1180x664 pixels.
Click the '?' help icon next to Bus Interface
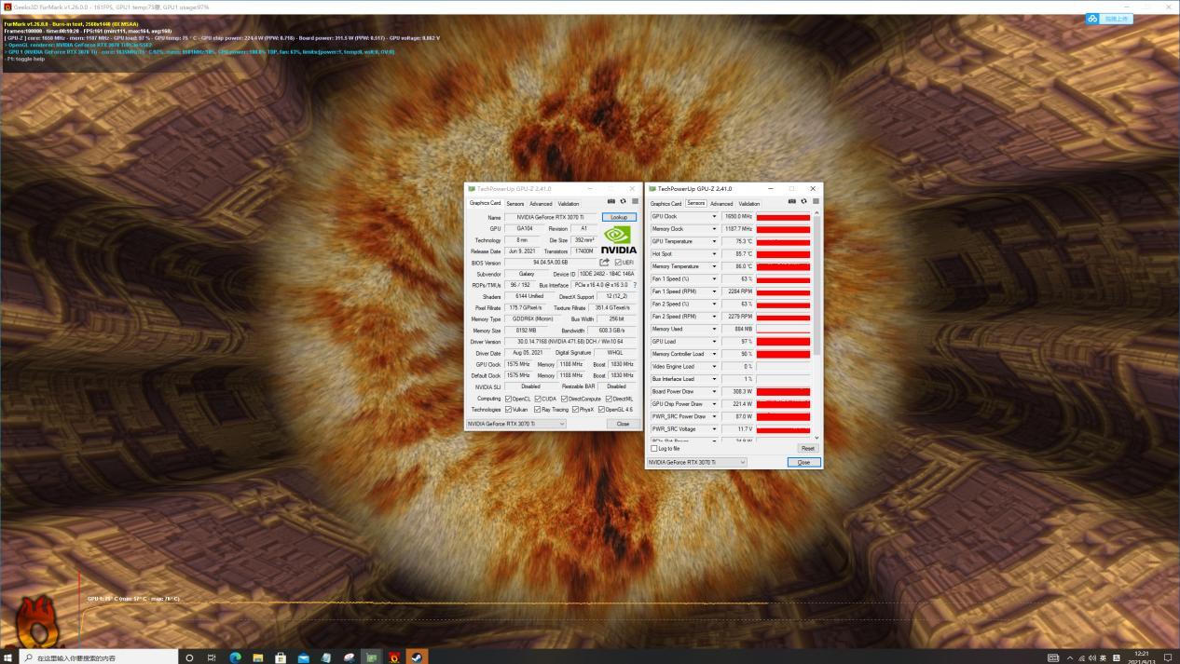[x=635, y=285]
